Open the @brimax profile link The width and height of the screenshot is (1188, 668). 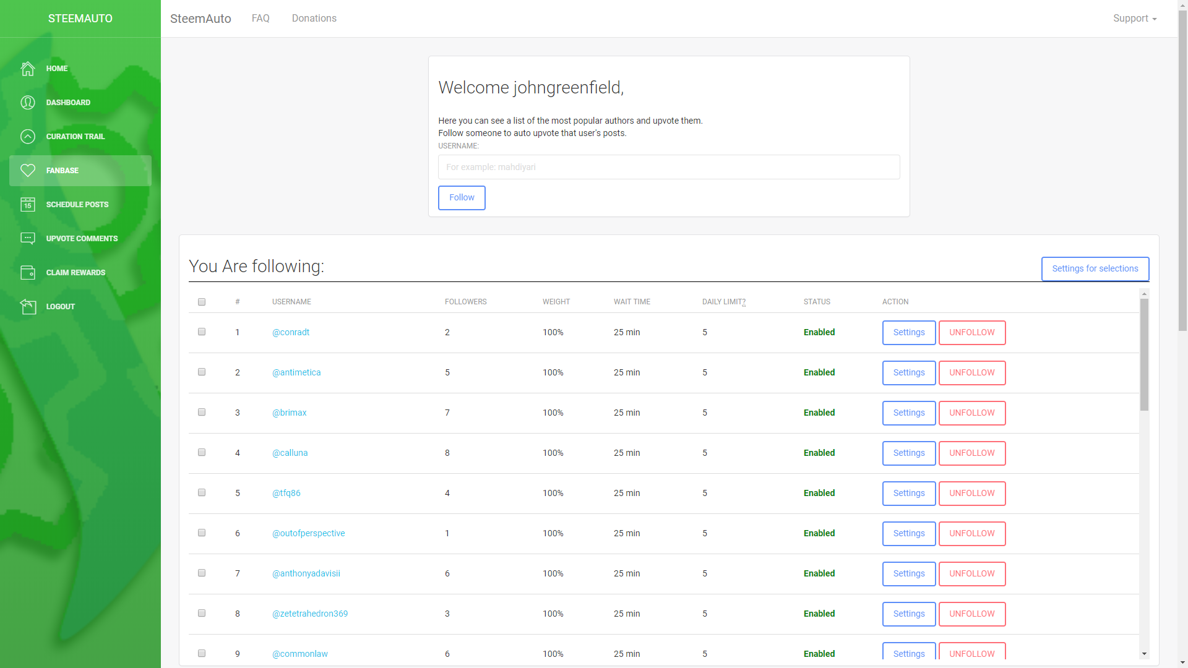(x=290, y=413)
